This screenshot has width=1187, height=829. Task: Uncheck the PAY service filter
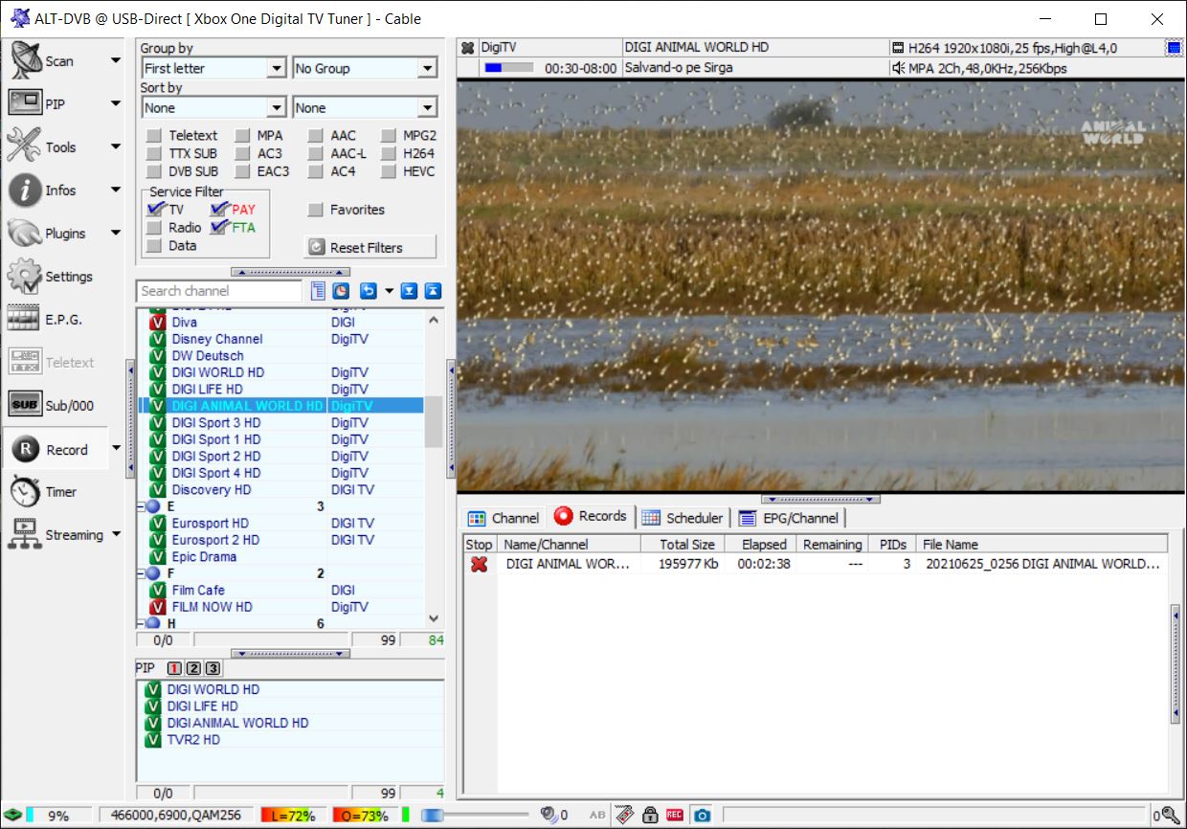[219, 209]
